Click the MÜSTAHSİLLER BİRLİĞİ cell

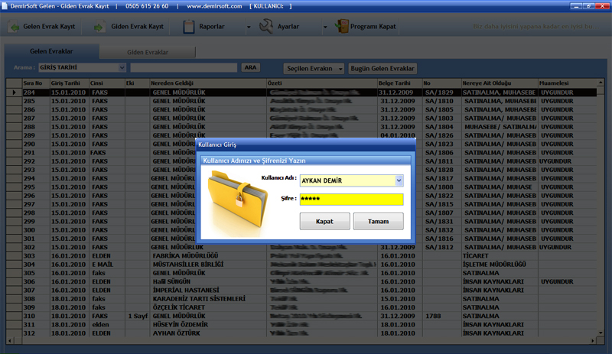[208, 265]
